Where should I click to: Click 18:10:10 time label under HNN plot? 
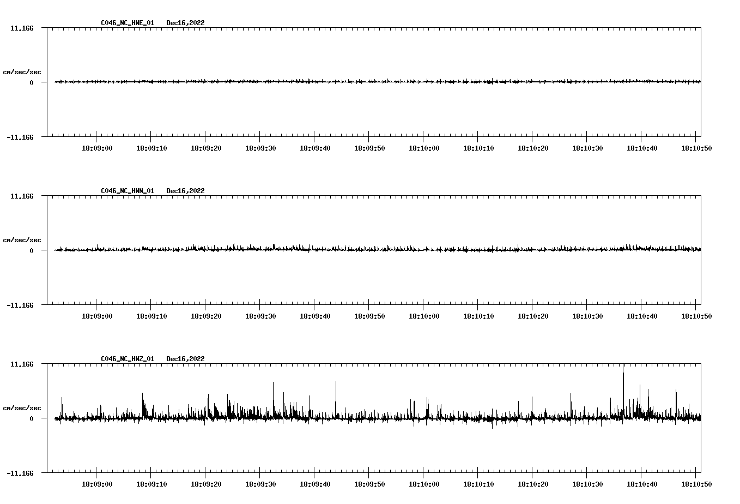pyautogui.click(x=478, y=316)
